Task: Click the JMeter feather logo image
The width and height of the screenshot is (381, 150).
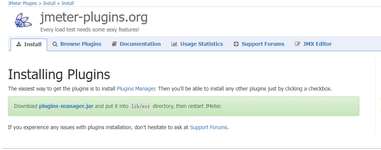Action: (x=23, y=20)
